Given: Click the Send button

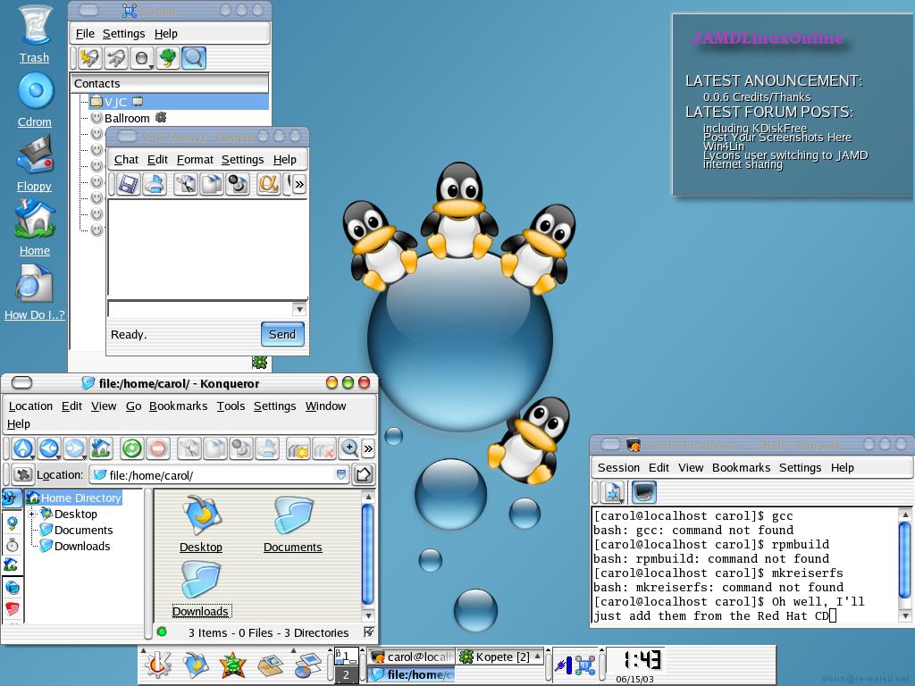Looking at the screenshot, I should click(282, 334).
